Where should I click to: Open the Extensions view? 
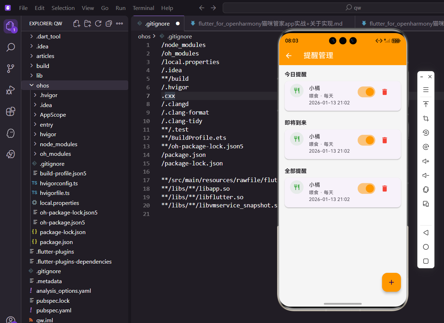coord(11,112)
